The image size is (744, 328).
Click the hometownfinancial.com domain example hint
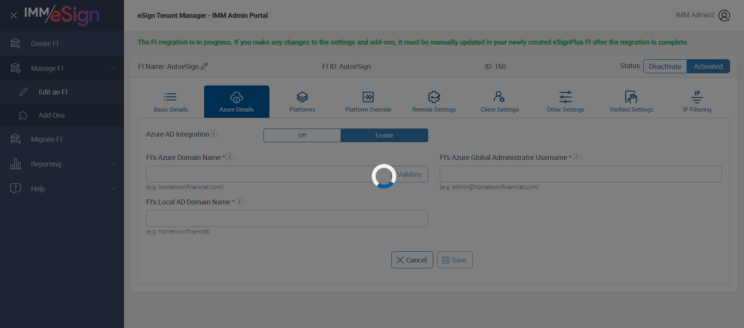(x=184, y=187)
